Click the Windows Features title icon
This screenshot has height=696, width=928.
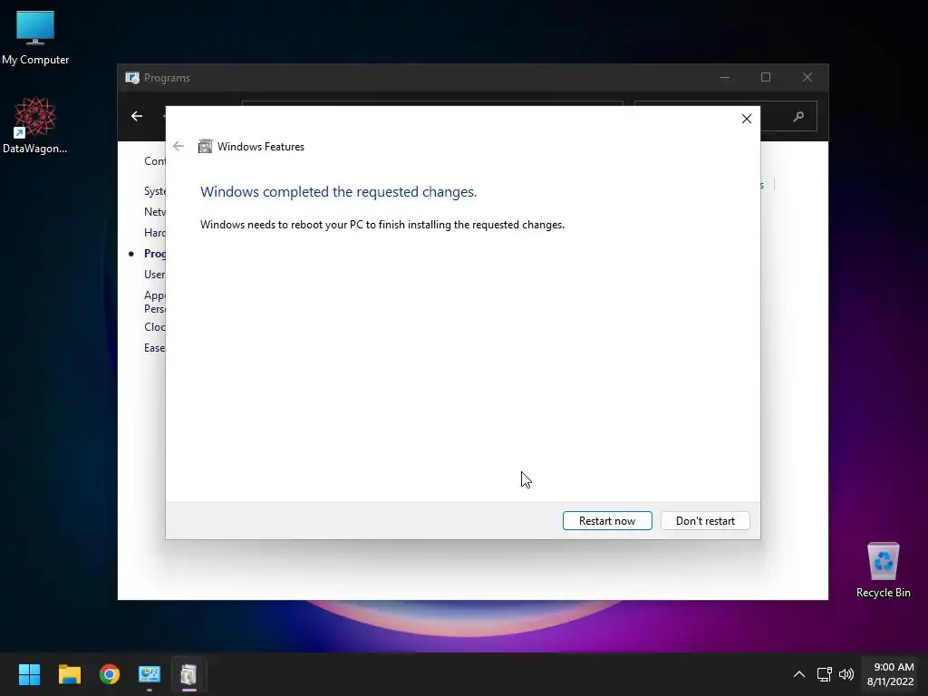click(206, 146)
